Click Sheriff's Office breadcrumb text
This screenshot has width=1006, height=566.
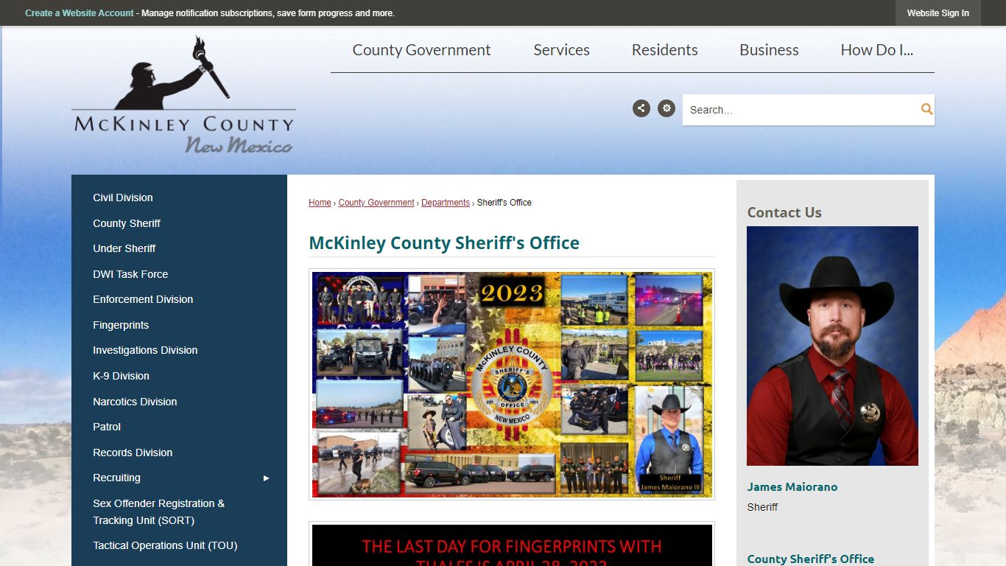tap(504, 203)
